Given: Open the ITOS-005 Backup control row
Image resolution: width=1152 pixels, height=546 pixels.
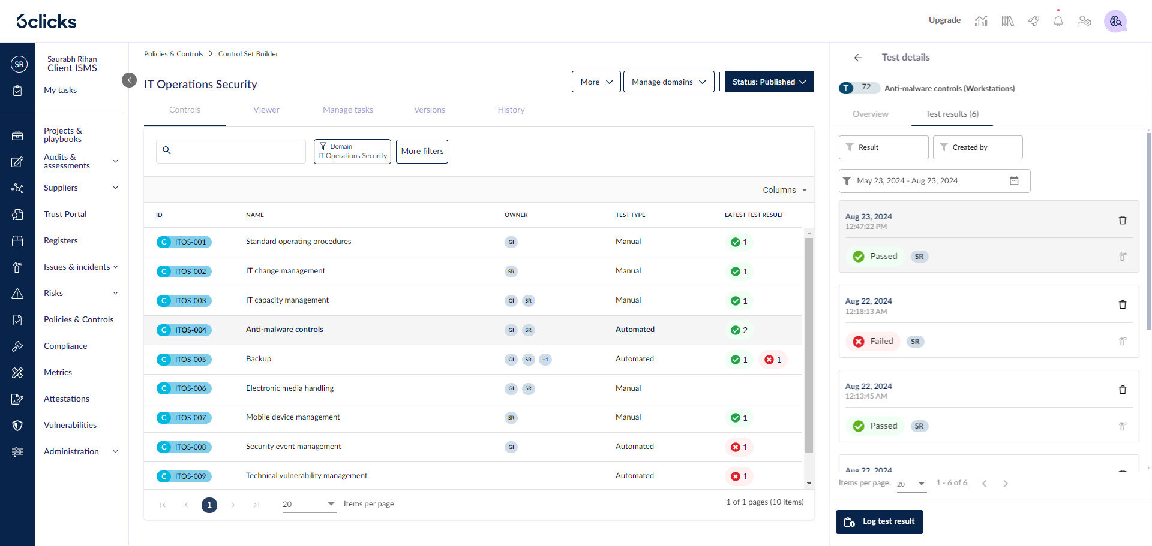Looking at the screenshot, I should (x=259, y=359).
